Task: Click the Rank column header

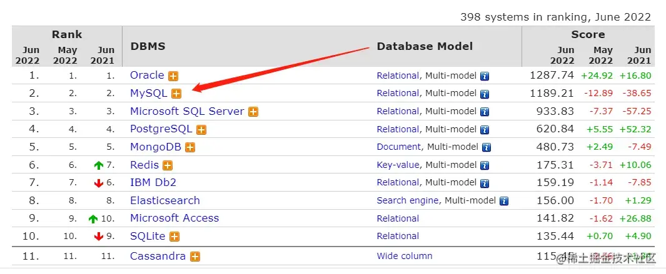Action: point(67,34)
